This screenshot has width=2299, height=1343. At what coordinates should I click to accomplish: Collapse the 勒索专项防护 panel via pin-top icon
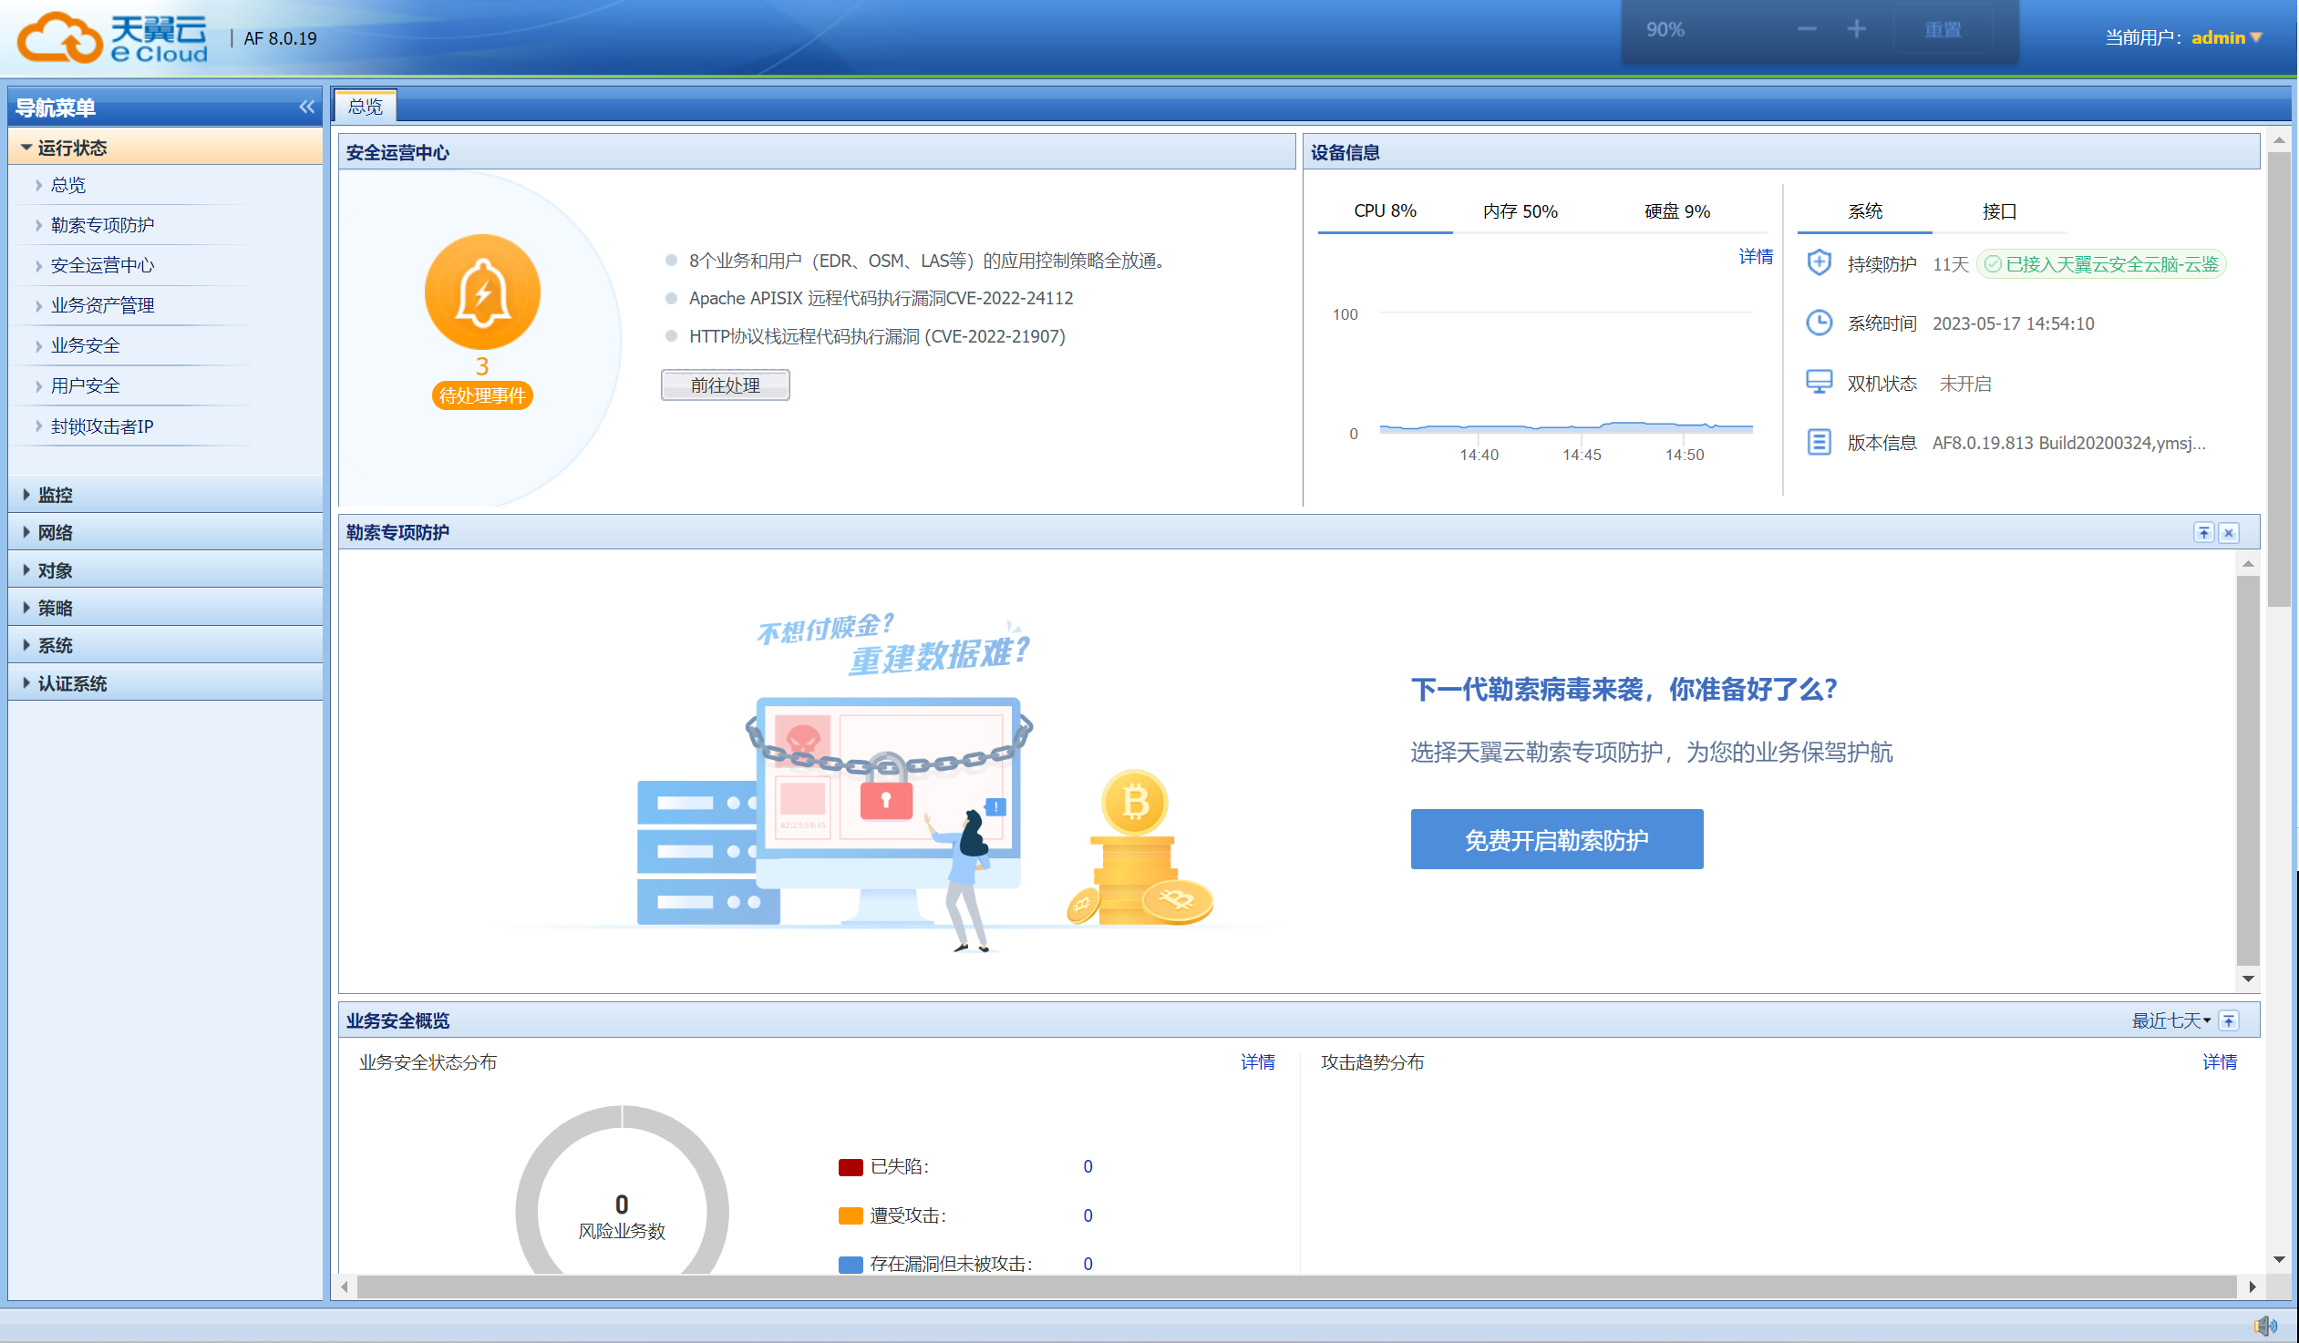tap(2203, 532)
